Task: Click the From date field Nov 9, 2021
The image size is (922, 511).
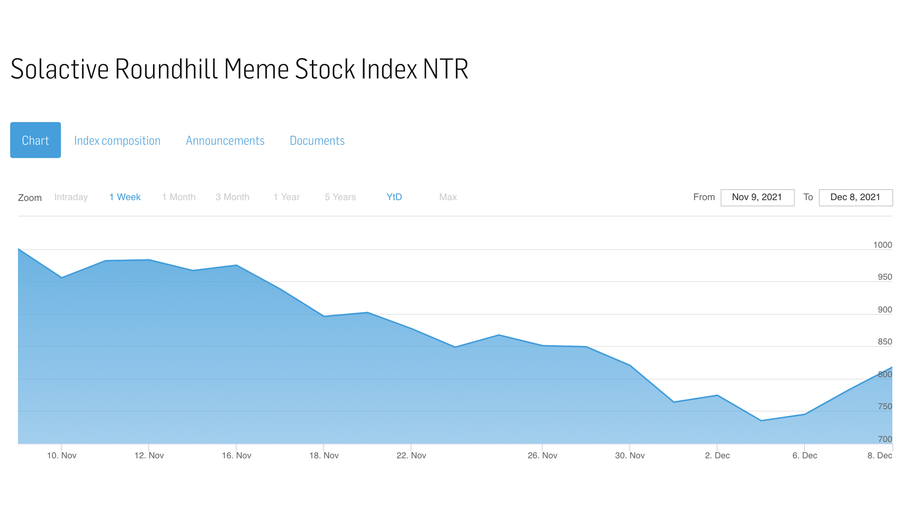Action: [757, 197]
